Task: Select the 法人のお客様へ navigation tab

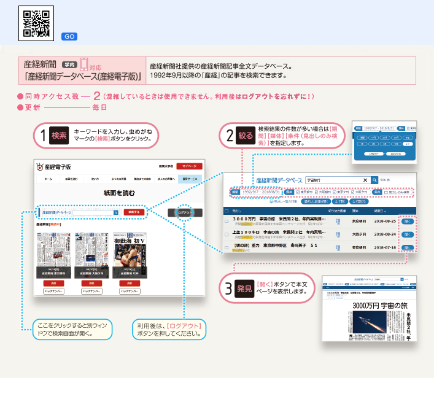Action: [x=166, y=179]
